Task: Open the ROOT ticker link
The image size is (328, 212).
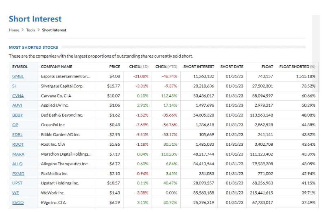Action: point(18,145)
